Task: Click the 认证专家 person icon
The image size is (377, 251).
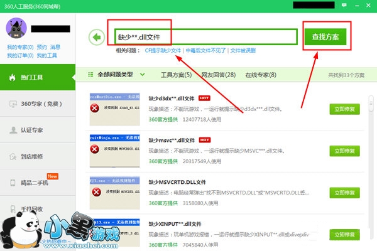Action: pyautogui.click(x=13, y=130)
